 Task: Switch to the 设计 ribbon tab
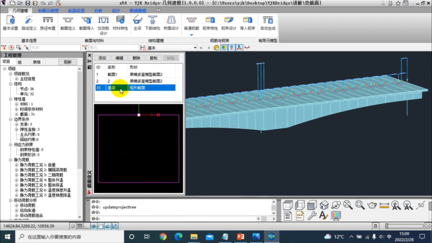click(116, 11)
